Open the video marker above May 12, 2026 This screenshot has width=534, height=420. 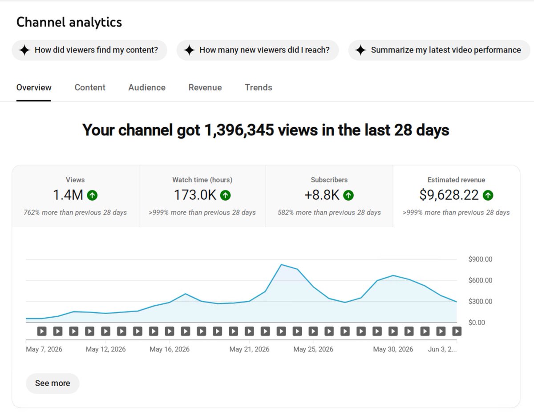pos(105,331)
